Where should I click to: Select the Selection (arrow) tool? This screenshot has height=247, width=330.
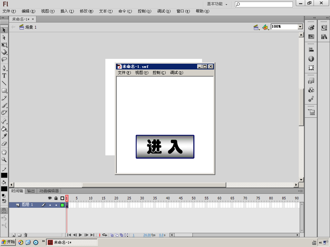click(x=4, y=30)
